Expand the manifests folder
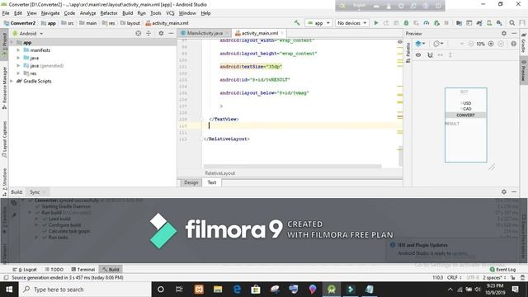Screen dimensions: 528x297 coord(18,49)
